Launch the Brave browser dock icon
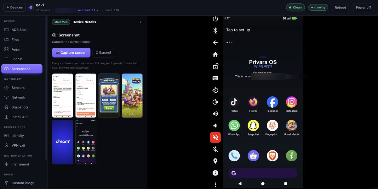Viewport: 378px width, 189px height. click(272, 156)
